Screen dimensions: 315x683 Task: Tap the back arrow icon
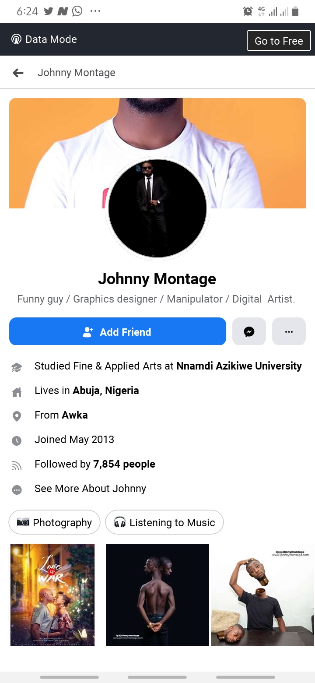coord(18,73)
